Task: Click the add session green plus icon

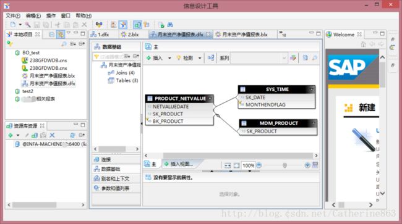Action: 11,135
